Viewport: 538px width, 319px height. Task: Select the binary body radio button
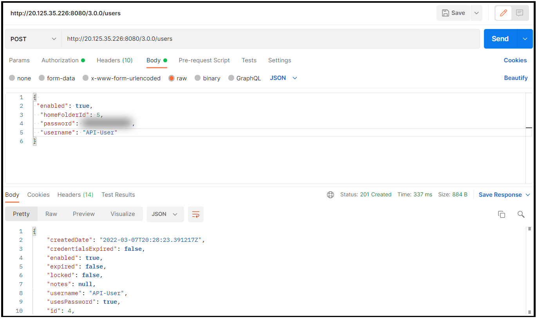tap(198, 78)
